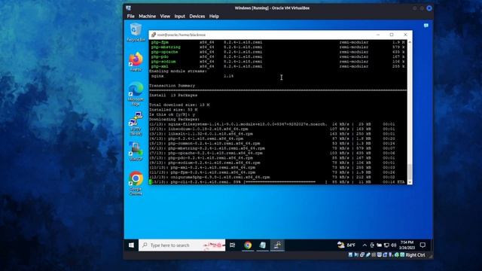Screen dimensions: 482x271
Task: Focus the 'Type here to search' box
Action: pos(182,245)
